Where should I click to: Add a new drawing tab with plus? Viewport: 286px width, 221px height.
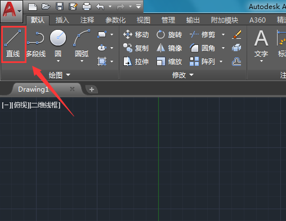pyautogui.click(x=92, y=89)
